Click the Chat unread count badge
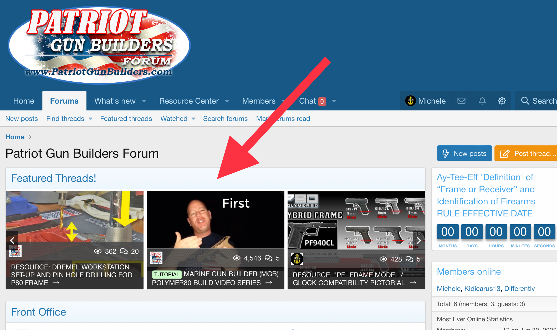 (322, 102)
